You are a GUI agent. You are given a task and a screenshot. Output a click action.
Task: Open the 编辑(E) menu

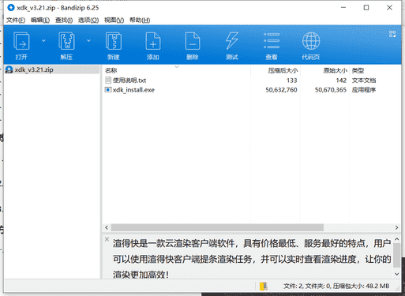pyautogui.click(x=40, y=21)
